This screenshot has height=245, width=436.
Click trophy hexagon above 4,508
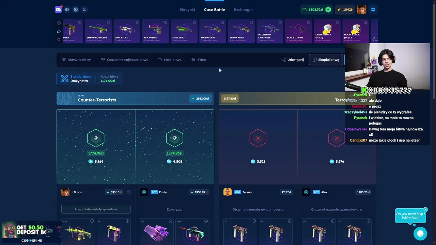[174, 138]
